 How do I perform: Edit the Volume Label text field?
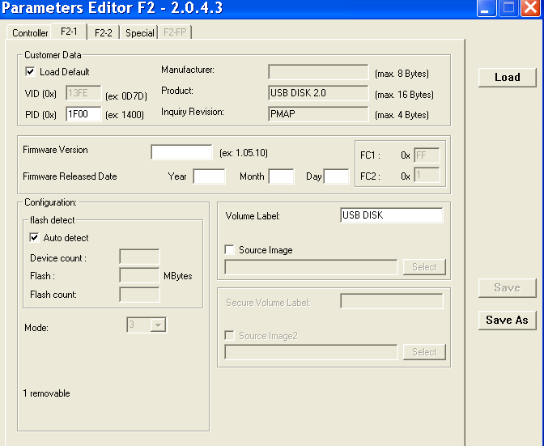point(391,215)
